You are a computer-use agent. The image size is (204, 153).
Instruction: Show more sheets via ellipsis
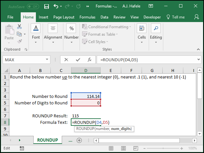pos(70,140)
